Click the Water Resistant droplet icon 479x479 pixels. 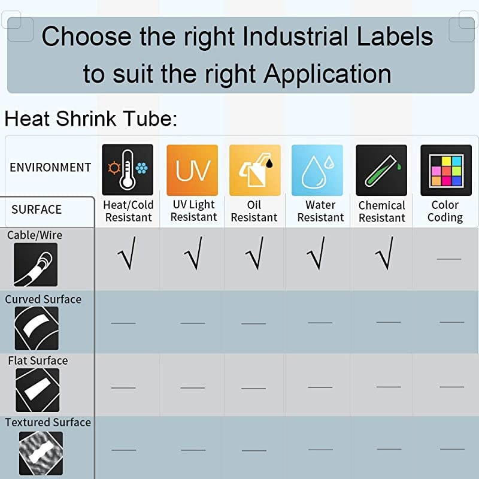(317, 170)
